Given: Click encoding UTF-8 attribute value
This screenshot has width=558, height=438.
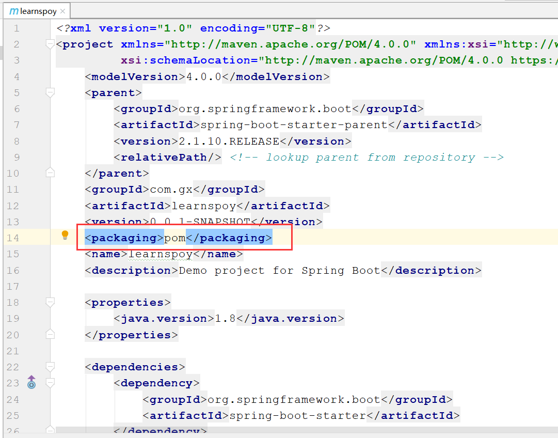Looking at the screenshot, I should (x=290, y=28).
